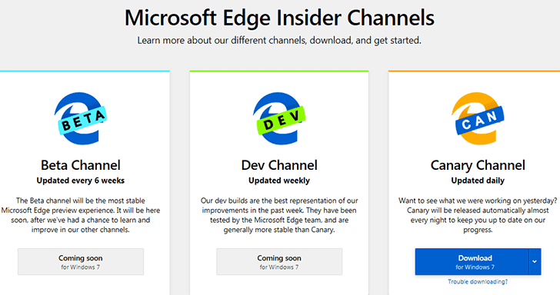The height and width of the screenshot is (295, 560).
Task: Click the Dev channel Edge logo
Action: click(279, 118)
